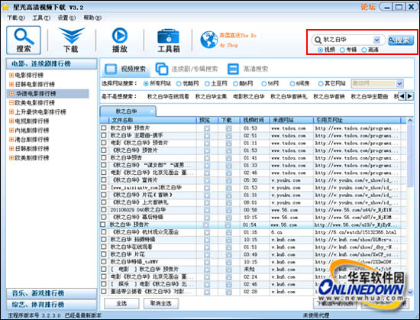The width and height of the screenshot is (420, 320).
Task: Click download icon for 秋之白华预告 row
Action: [228, 158]
